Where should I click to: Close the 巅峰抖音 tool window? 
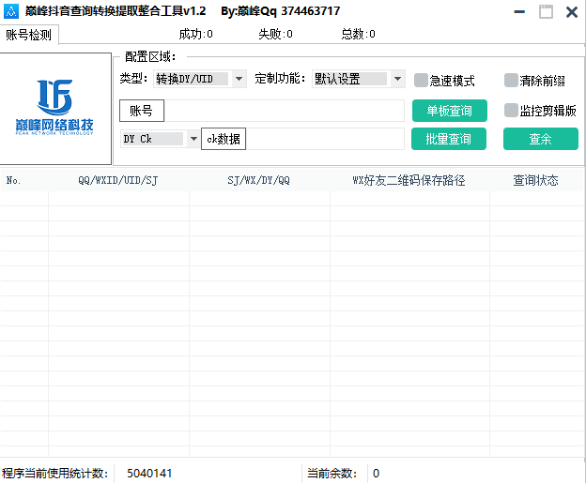pyautogui.click(x=570, y=11)
